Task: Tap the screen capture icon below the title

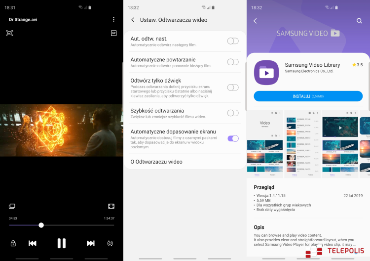Action: 9,33
